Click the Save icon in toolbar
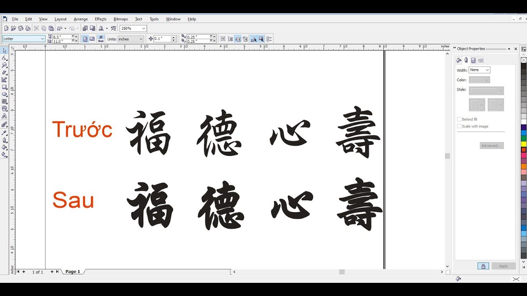 [x=21, y=28]
